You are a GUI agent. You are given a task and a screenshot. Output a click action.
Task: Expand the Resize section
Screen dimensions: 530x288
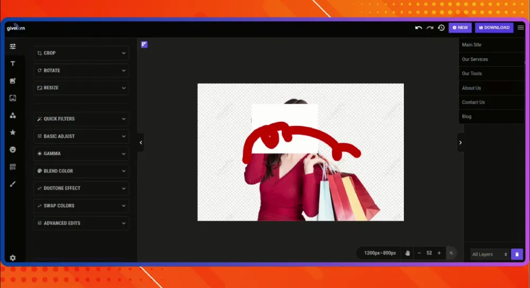click(81, 88)
